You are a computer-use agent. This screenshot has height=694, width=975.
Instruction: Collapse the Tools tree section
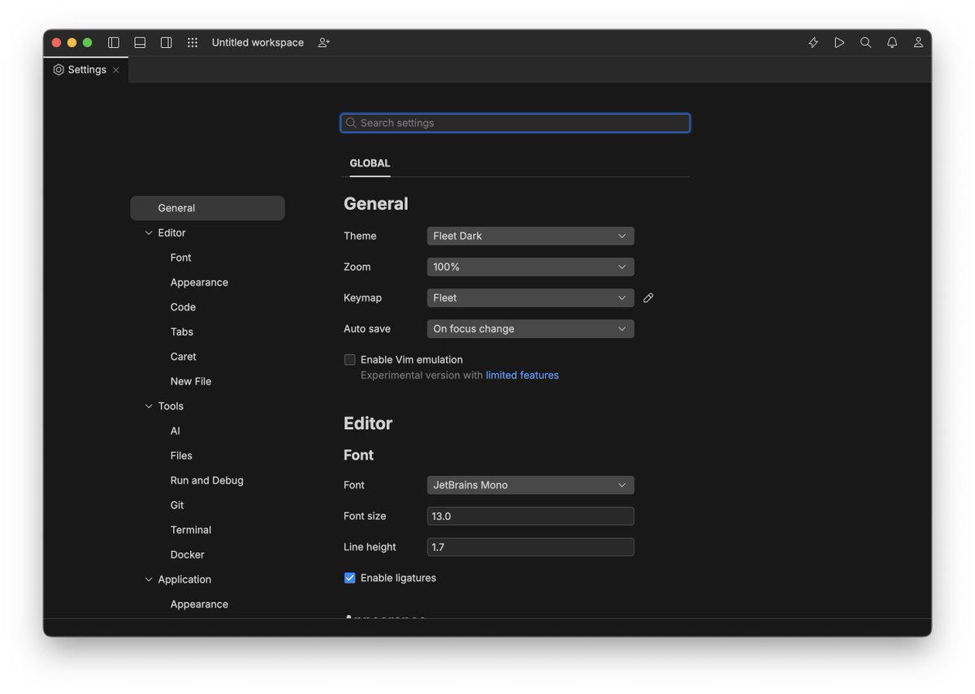pos(148,406)
